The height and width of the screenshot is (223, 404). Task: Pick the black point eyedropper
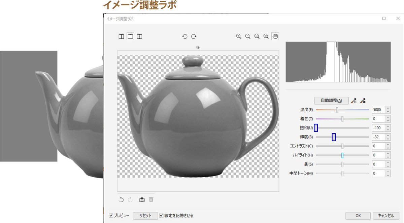pos(363,101)
